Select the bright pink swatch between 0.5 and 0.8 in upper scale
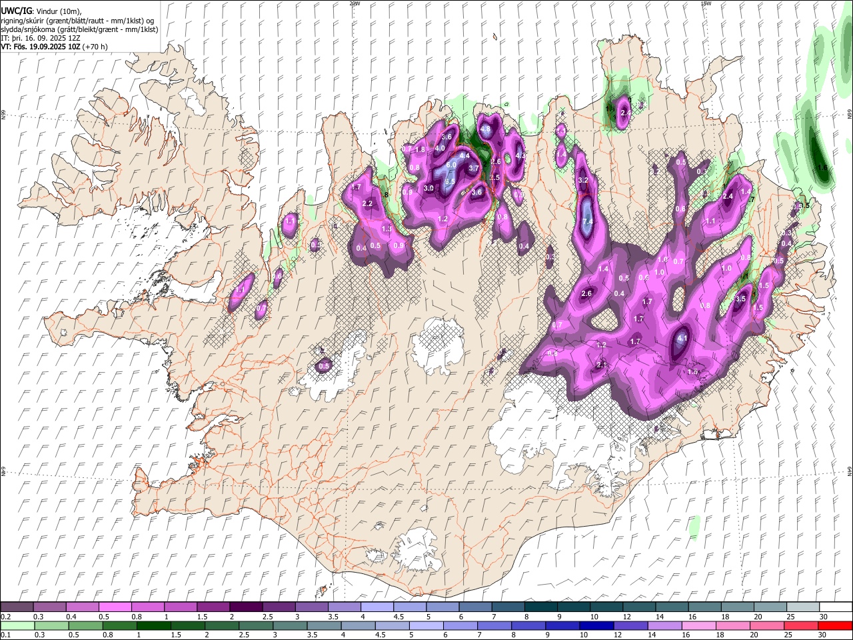This screenshot has width=853, height=640. pyautogui.click(x=115, y=607)
